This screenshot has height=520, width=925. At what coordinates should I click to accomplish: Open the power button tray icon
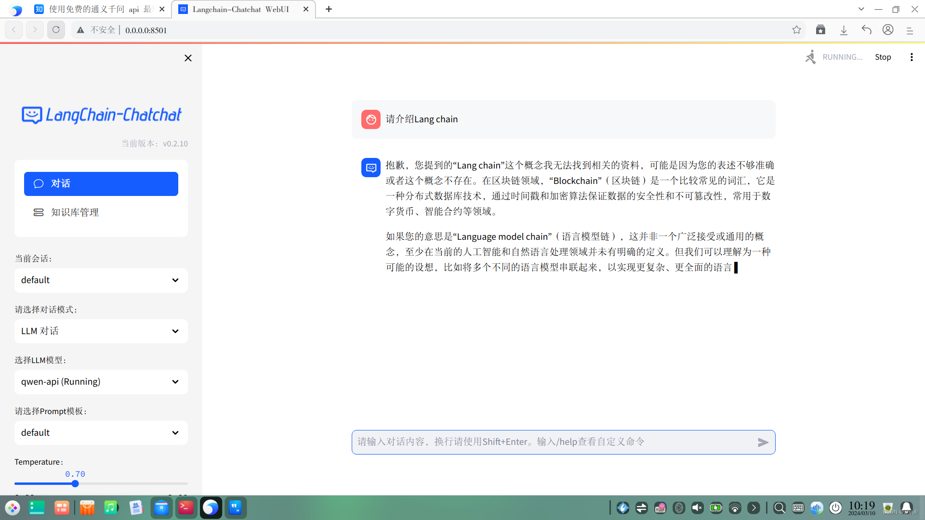point(836,508)
